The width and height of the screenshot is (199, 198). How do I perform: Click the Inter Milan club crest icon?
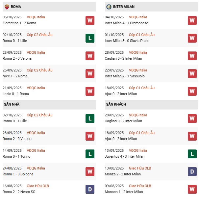pos(109,7)
